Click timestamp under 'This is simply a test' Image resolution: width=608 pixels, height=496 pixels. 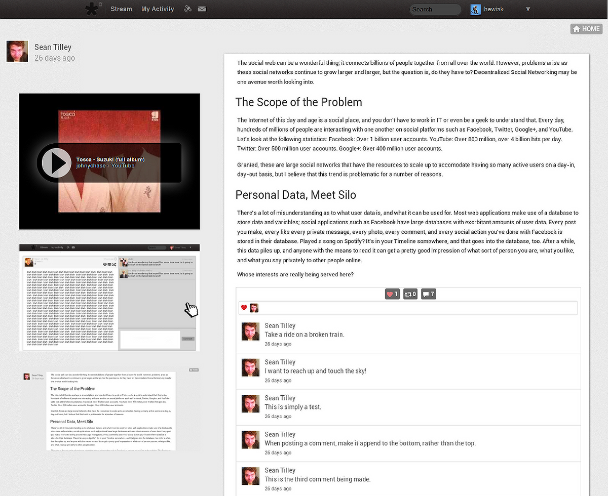tap(278, 417)
